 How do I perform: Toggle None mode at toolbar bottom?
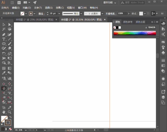[10, 129]
